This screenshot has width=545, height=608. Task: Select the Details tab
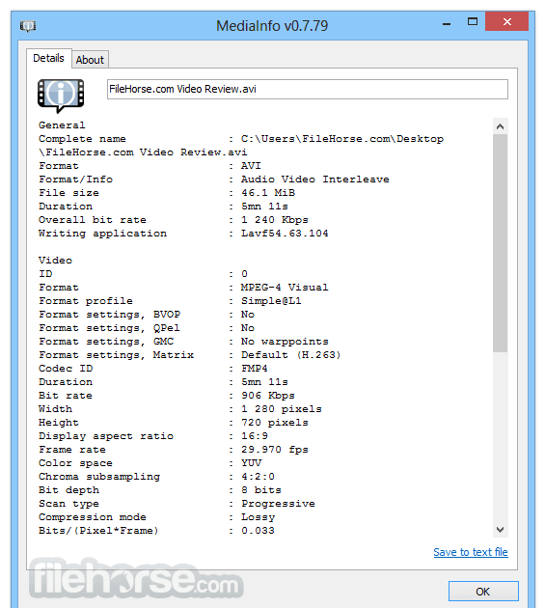click(x=49, y=58)
